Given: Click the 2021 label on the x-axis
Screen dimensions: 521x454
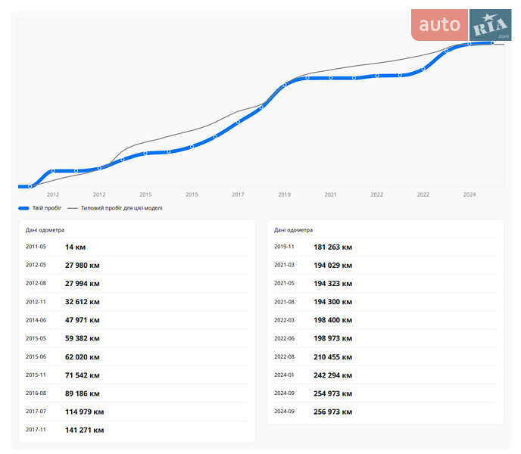Looking at the screenshot, I should [330, 194].
